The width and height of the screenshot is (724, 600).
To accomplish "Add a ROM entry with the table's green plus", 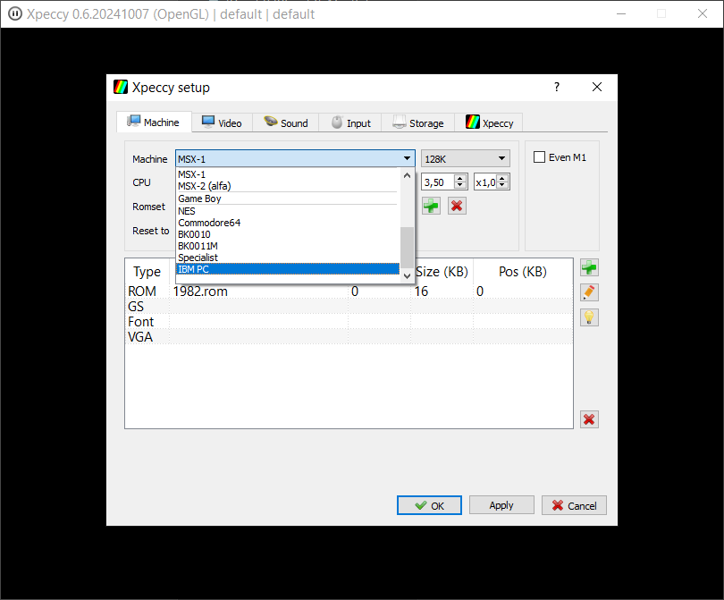I will (589, 267).
